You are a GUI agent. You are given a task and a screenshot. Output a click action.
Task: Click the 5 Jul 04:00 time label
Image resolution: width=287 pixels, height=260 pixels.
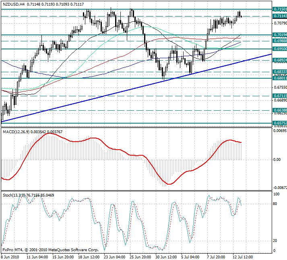[190, 257]
